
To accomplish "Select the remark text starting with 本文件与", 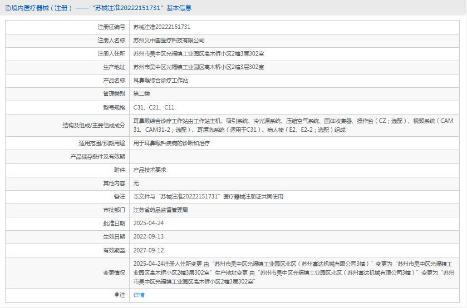I will [x=208, y=196].
